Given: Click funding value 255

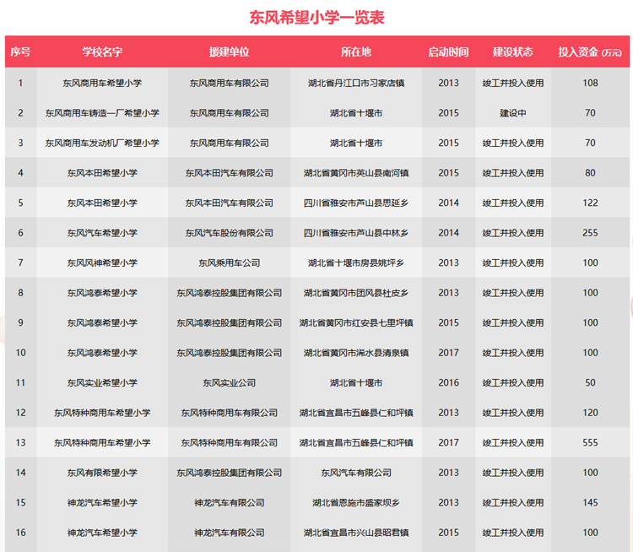Looking at the screenshot, I should tap(590, 233).
